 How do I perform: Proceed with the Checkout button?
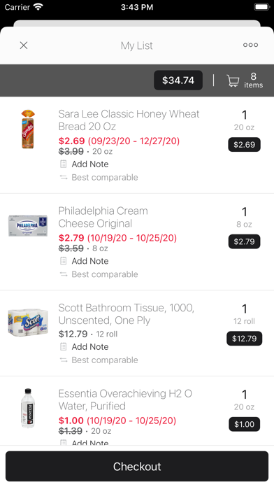coord(137,467)
